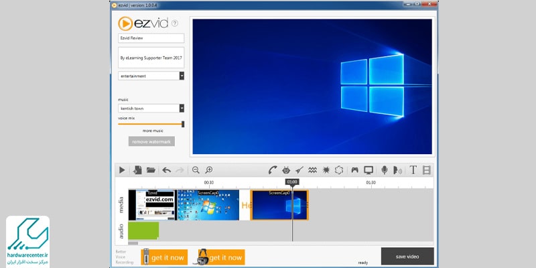Click the 'voice mix' label
Image resolution: width=536 pixels, height=268 pixels.
pyautogui.click(x=127, y=118)
